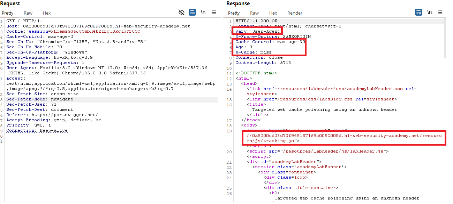The image size is (453, 204).
Task: Click the academyLabHeader.css link tag
Action: tap(332, 91)
